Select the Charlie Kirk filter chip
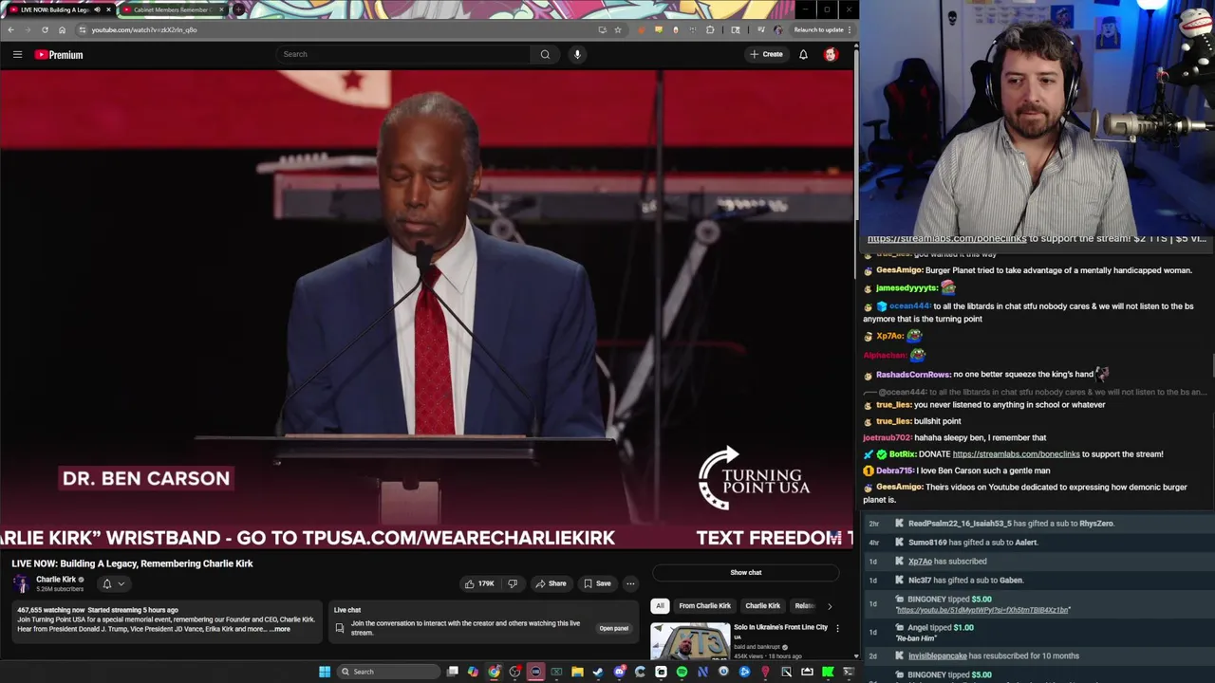 [x=762, y=605]
